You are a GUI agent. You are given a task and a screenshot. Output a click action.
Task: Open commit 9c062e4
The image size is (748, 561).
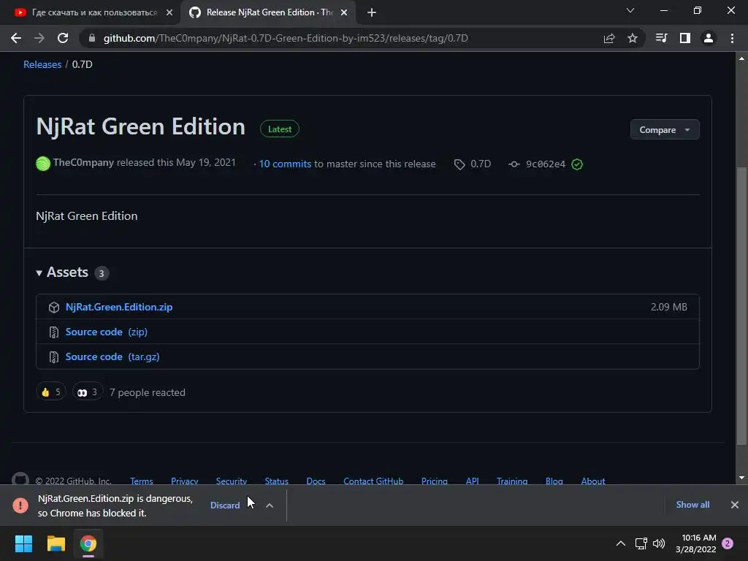click(x=545, y=164)
